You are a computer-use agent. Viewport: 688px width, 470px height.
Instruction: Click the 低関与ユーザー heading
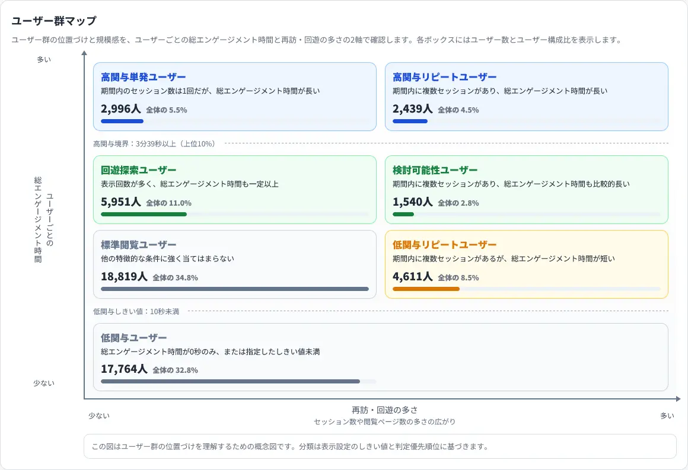pyautogui.click(x=134, y=338)
